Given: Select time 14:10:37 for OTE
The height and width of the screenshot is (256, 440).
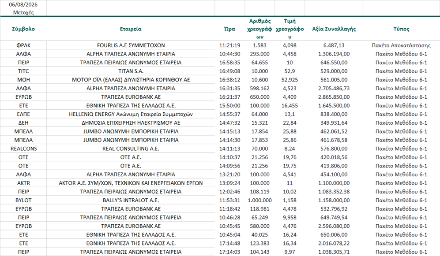Looking at the screenshot, I should tap(230, 157).
